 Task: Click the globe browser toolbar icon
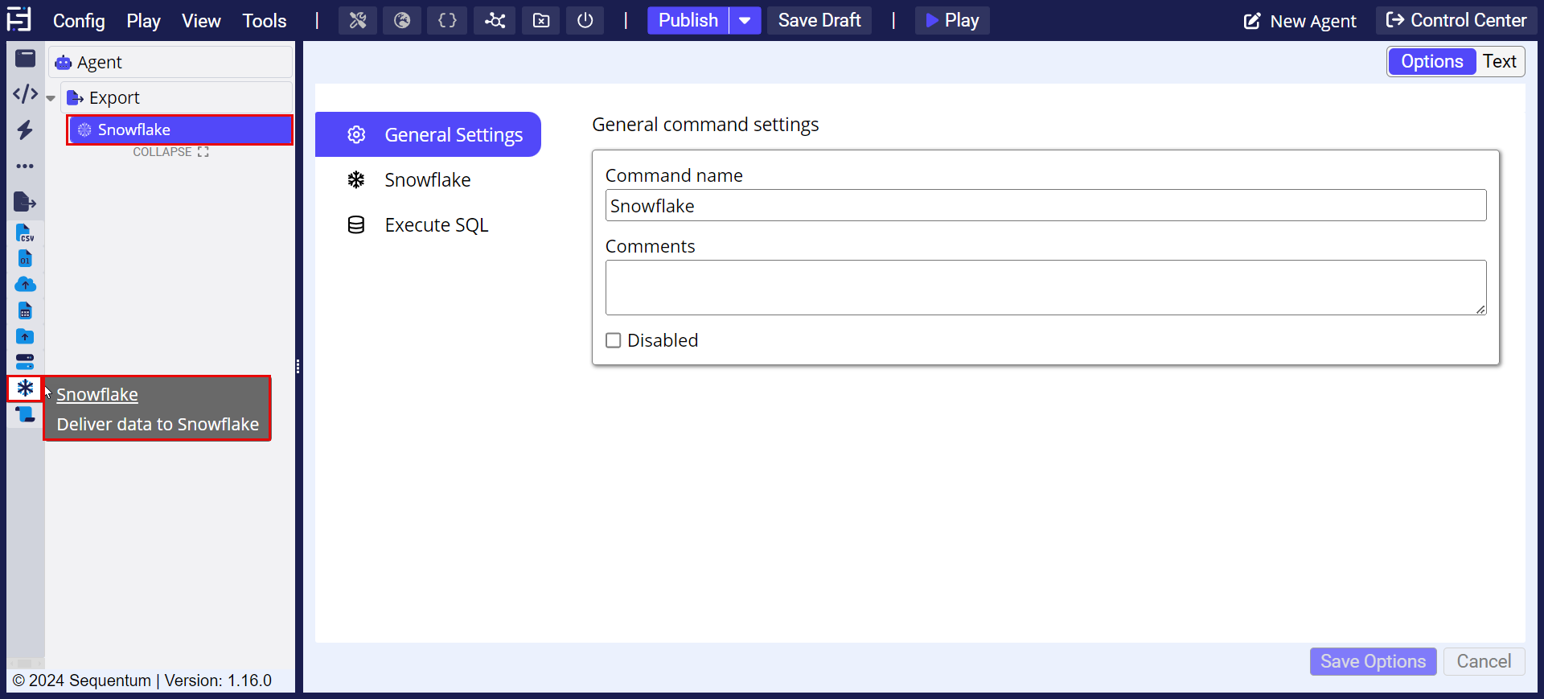coord(402,21)
